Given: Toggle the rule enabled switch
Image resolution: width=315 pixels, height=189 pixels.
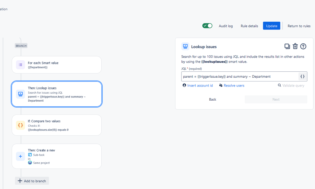Looking at the screenshot, I should click(207, 26).
